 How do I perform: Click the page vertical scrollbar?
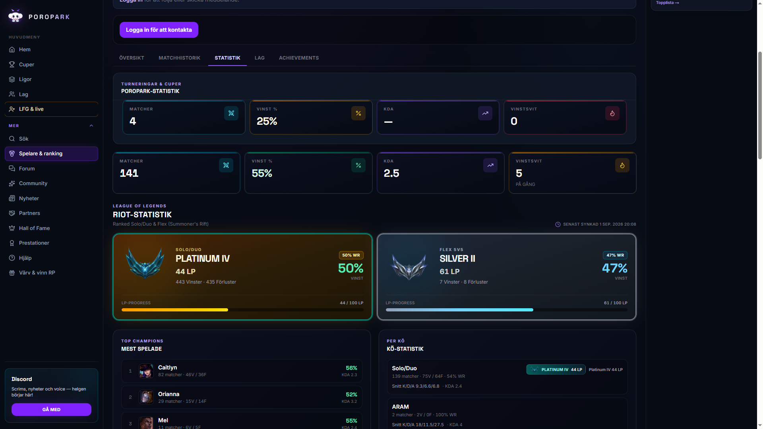point(760,105)
